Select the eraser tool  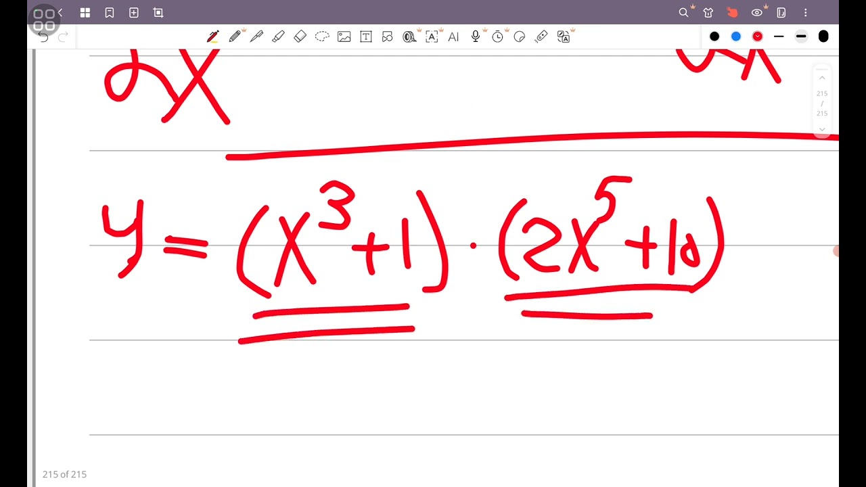tap(300, 37)
